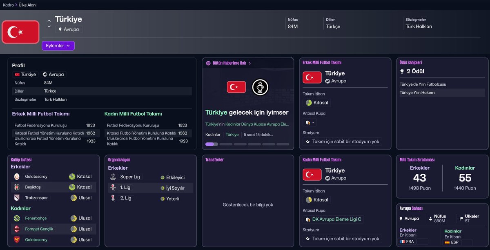
Task: Click the Kadınlar tag under the news headline
Action: tap(213, 135)
